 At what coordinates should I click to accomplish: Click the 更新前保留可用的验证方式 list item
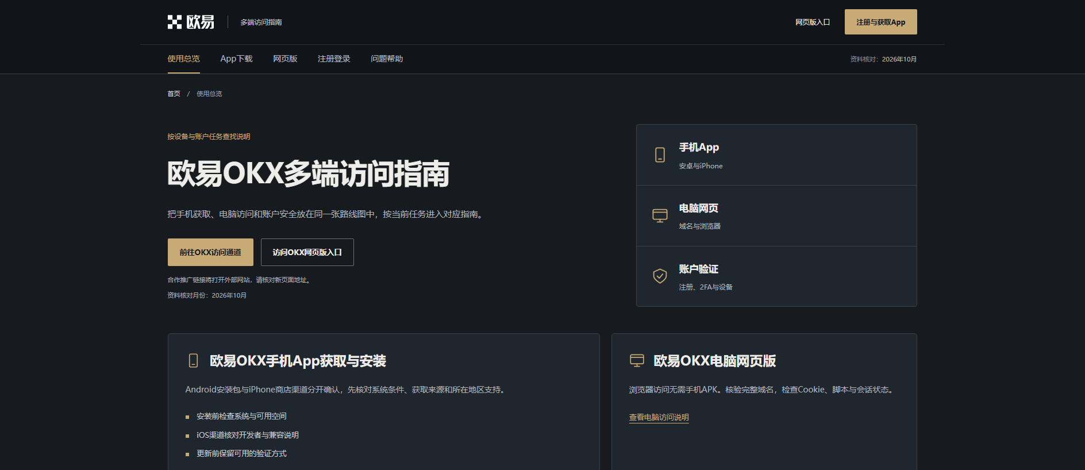pyautogui.click(x=241, y=453)
